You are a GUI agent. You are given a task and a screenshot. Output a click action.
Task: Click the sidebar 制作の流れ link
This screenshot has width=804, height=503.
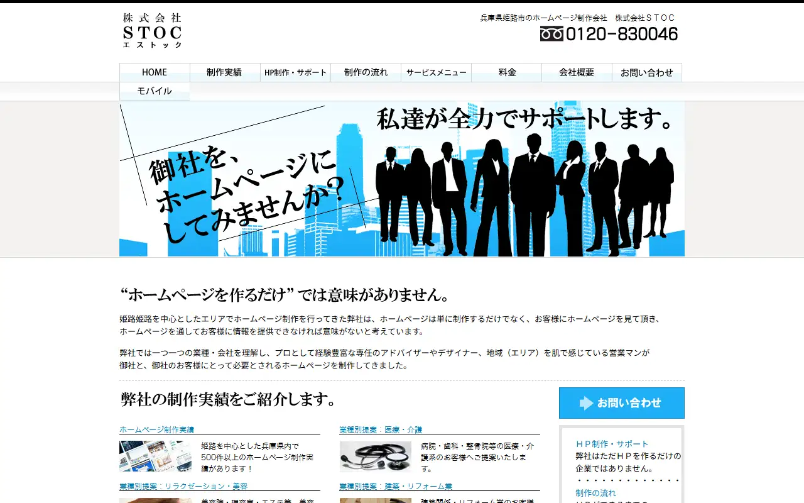point(596,493)
